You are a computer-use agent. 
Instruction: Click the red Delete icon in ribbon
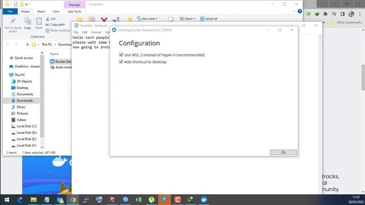104,19
